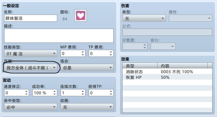This screenshot has width=217, height=117.
Task: Increase 成功率 with the up arrow
Action: (54, 91)
